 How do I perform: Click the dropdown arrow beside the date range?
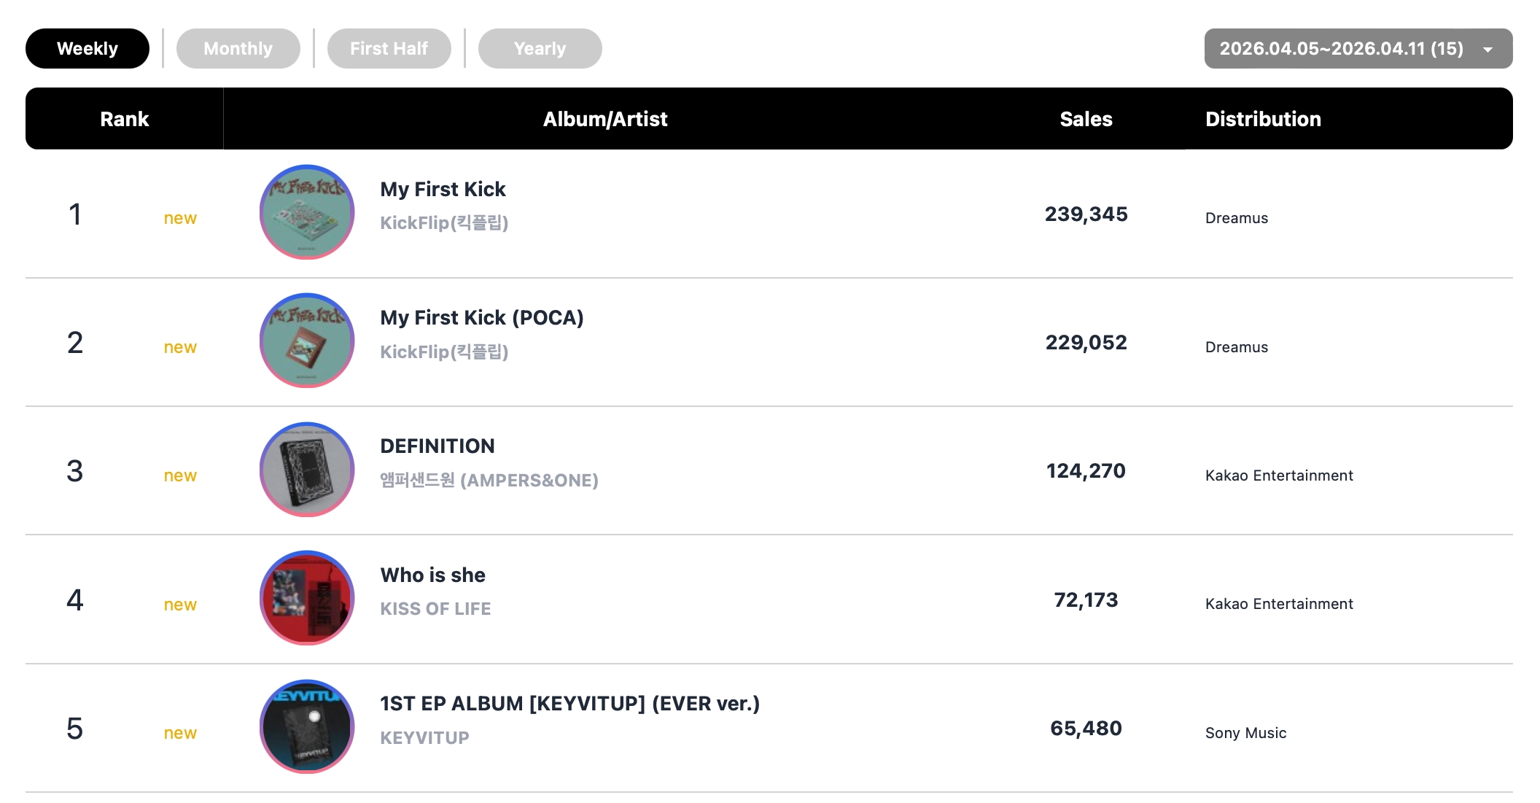(x=1488, y=50)
